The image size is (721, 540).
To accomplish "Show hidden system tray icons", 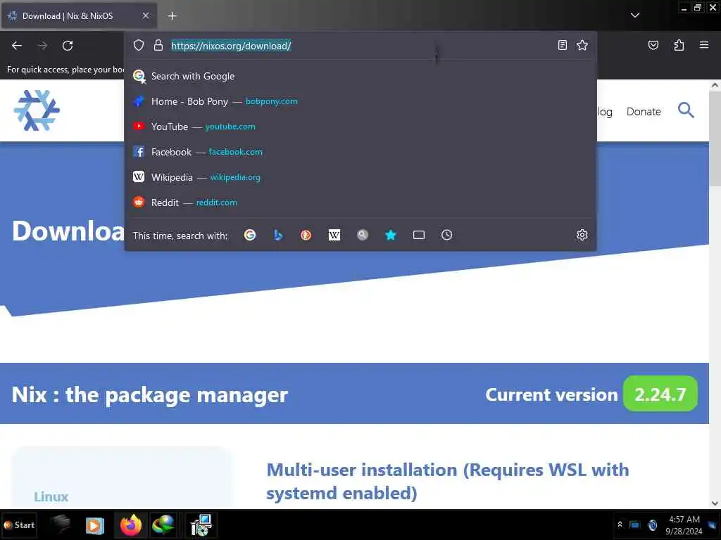I will 620,525.
